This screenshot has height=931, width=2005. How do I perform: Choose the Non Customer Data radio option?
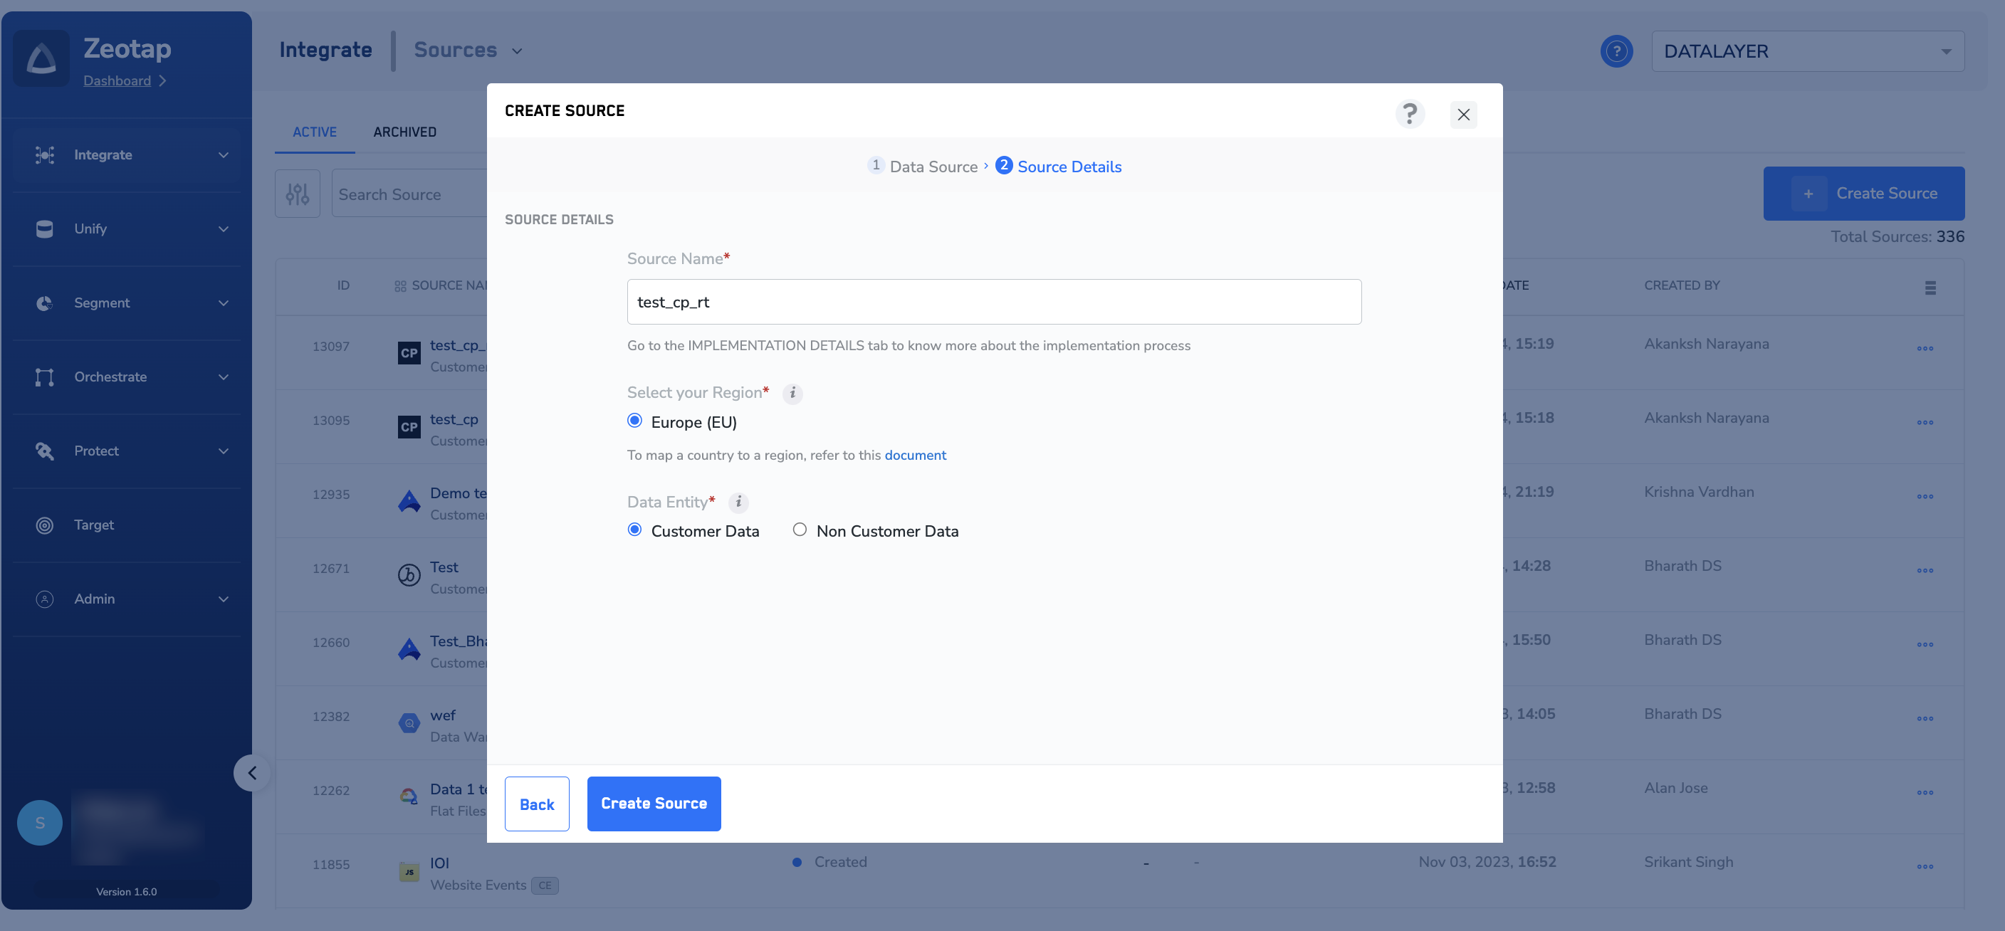[800, 530]
